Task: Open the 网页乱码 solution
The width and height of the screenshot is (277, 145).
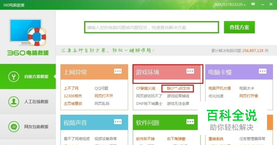Action: tap(102, 104)
